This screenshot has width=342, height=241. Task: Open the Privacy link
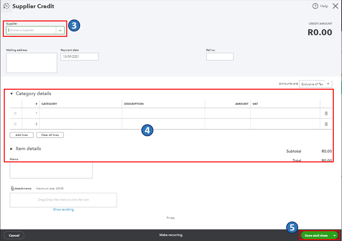pyautogui.click(x=171, y=218)
